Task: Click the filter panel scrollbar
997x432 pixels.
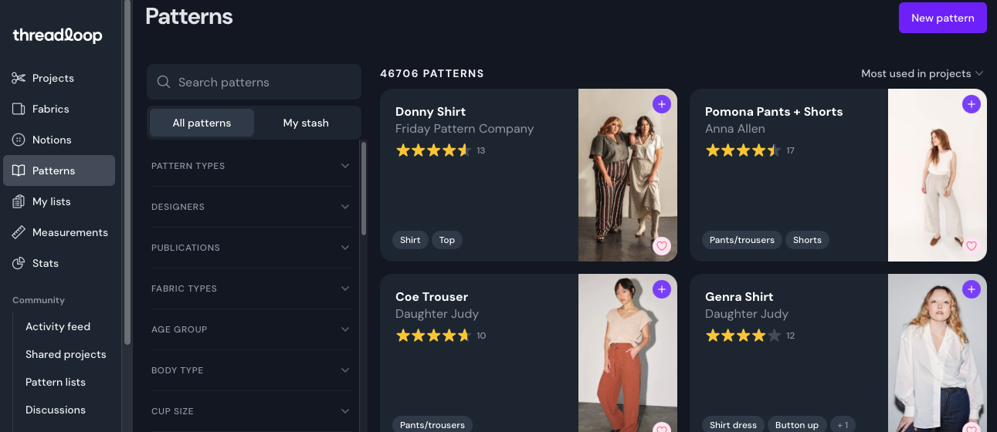Action: tap(364, 189)
